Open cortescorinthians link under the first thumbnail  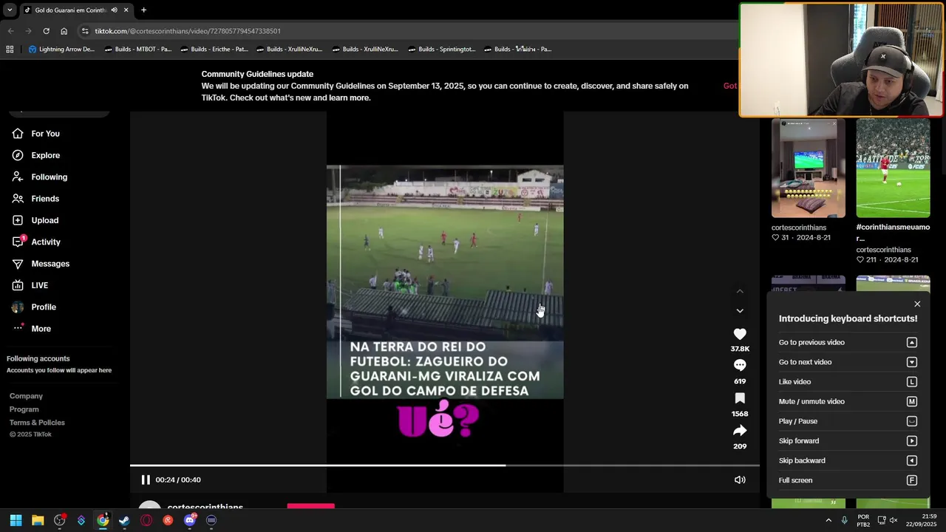tap(799, 228)
